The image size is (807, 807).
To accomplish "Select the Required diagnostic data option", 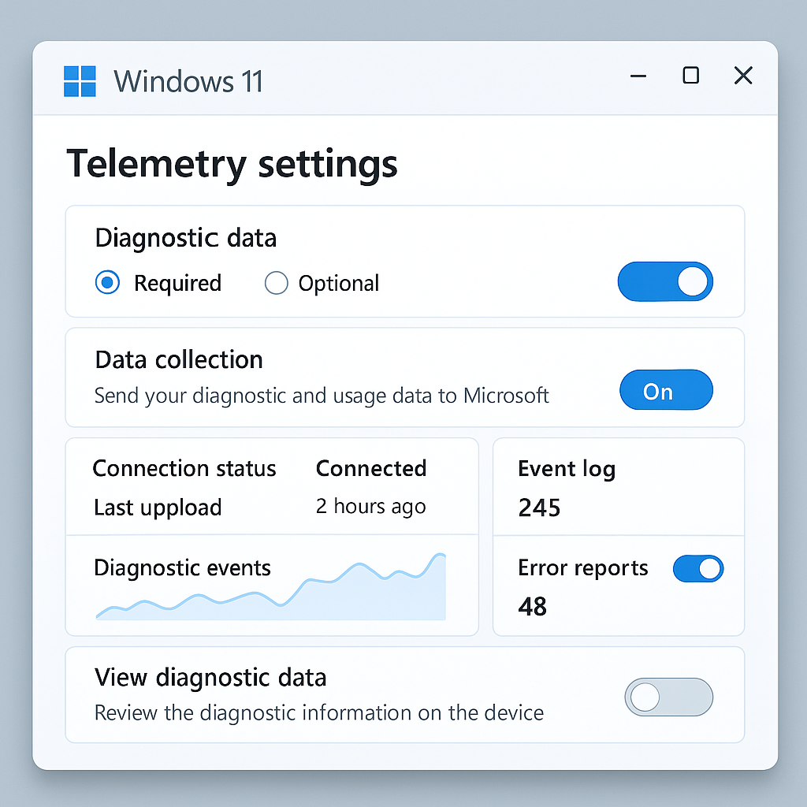I will (107, 283).
